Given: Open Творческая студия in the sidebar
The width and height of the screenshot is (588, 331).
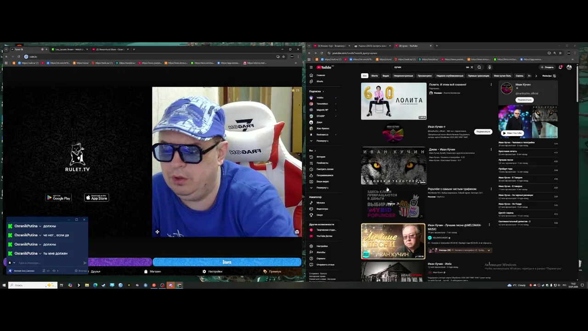Looking at the screenshot, I should click(x=325, y=230).
